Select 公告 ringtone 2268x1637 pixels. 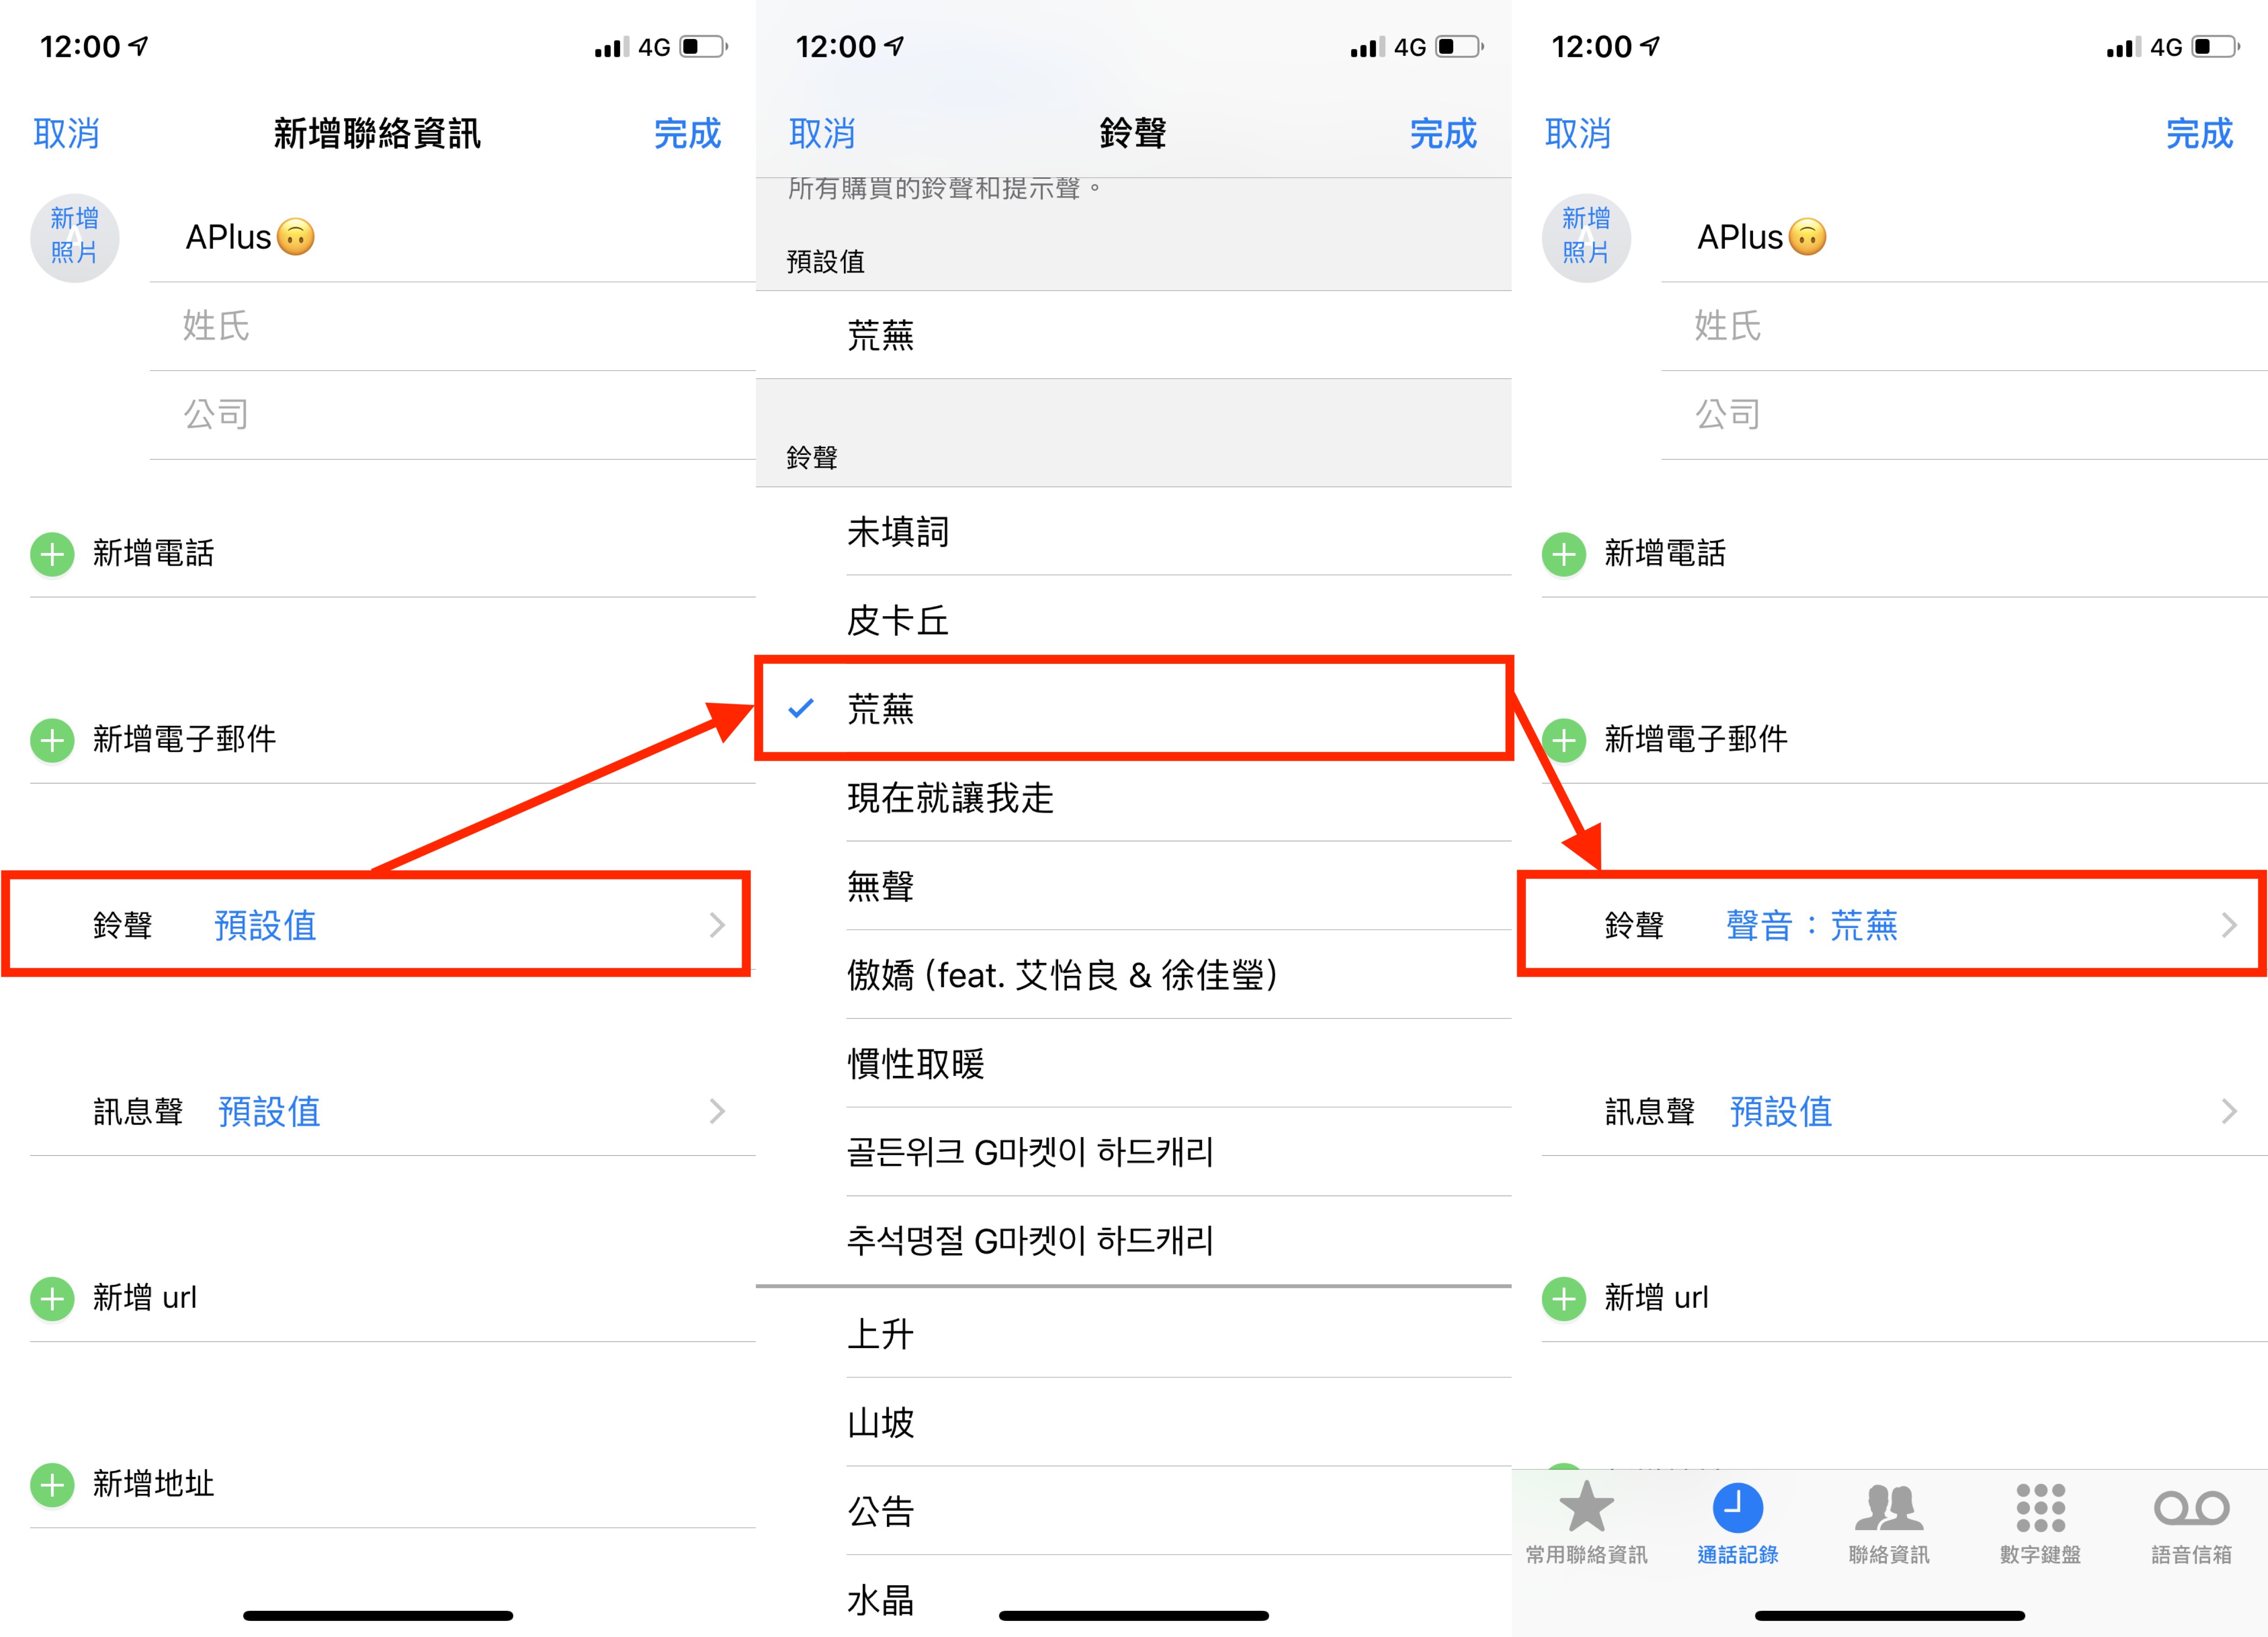(1133, 1511)
